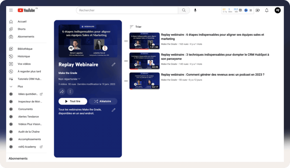Screen dimensions: 290x168
Task: Click the Historique clock icon
Action: [x=11, y=57]
